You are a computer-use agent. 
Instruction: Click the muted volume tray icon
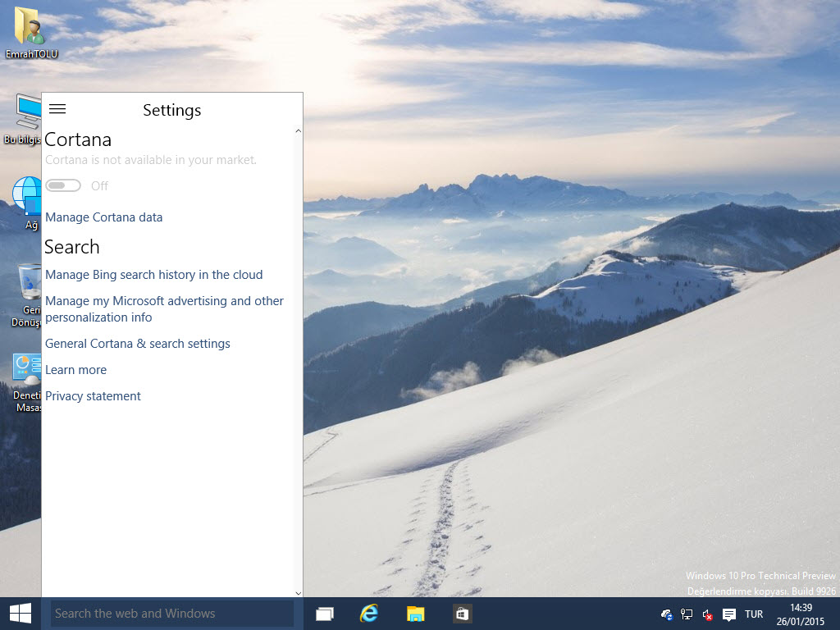coord(707,614)
